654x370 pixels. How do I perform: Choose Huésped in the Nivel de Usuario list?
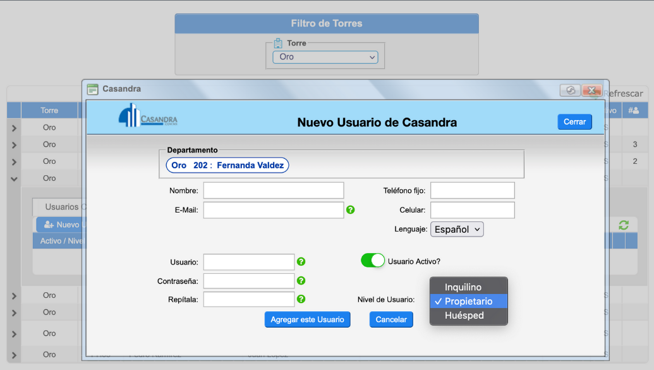(x=464, y=316)
